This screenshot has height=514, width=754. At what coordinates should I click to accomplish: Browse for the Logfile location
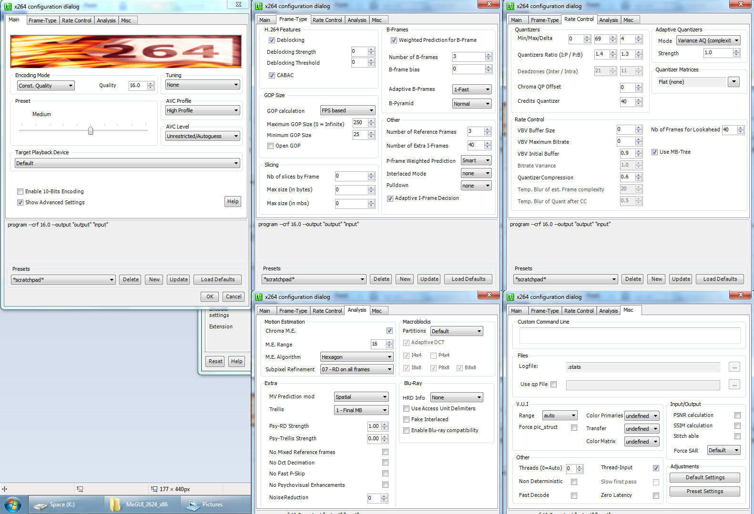pos(734,367)
